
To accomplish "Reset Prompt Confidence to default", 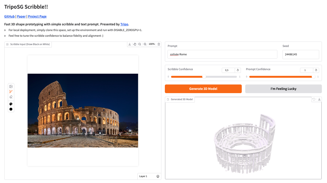I will pos(316,70).
